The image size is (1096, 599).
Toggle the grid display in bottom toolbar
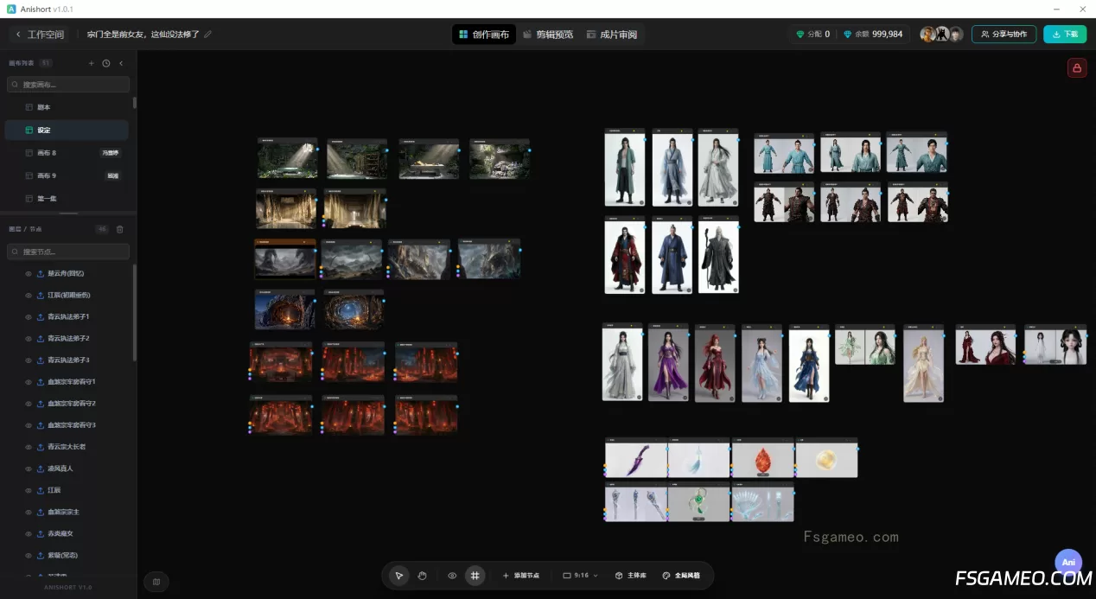click(475, 576)
